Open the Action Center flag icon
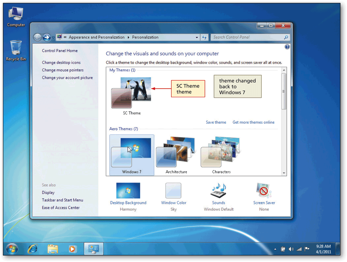This screenshot has width=347, height=262. [307, 249]
